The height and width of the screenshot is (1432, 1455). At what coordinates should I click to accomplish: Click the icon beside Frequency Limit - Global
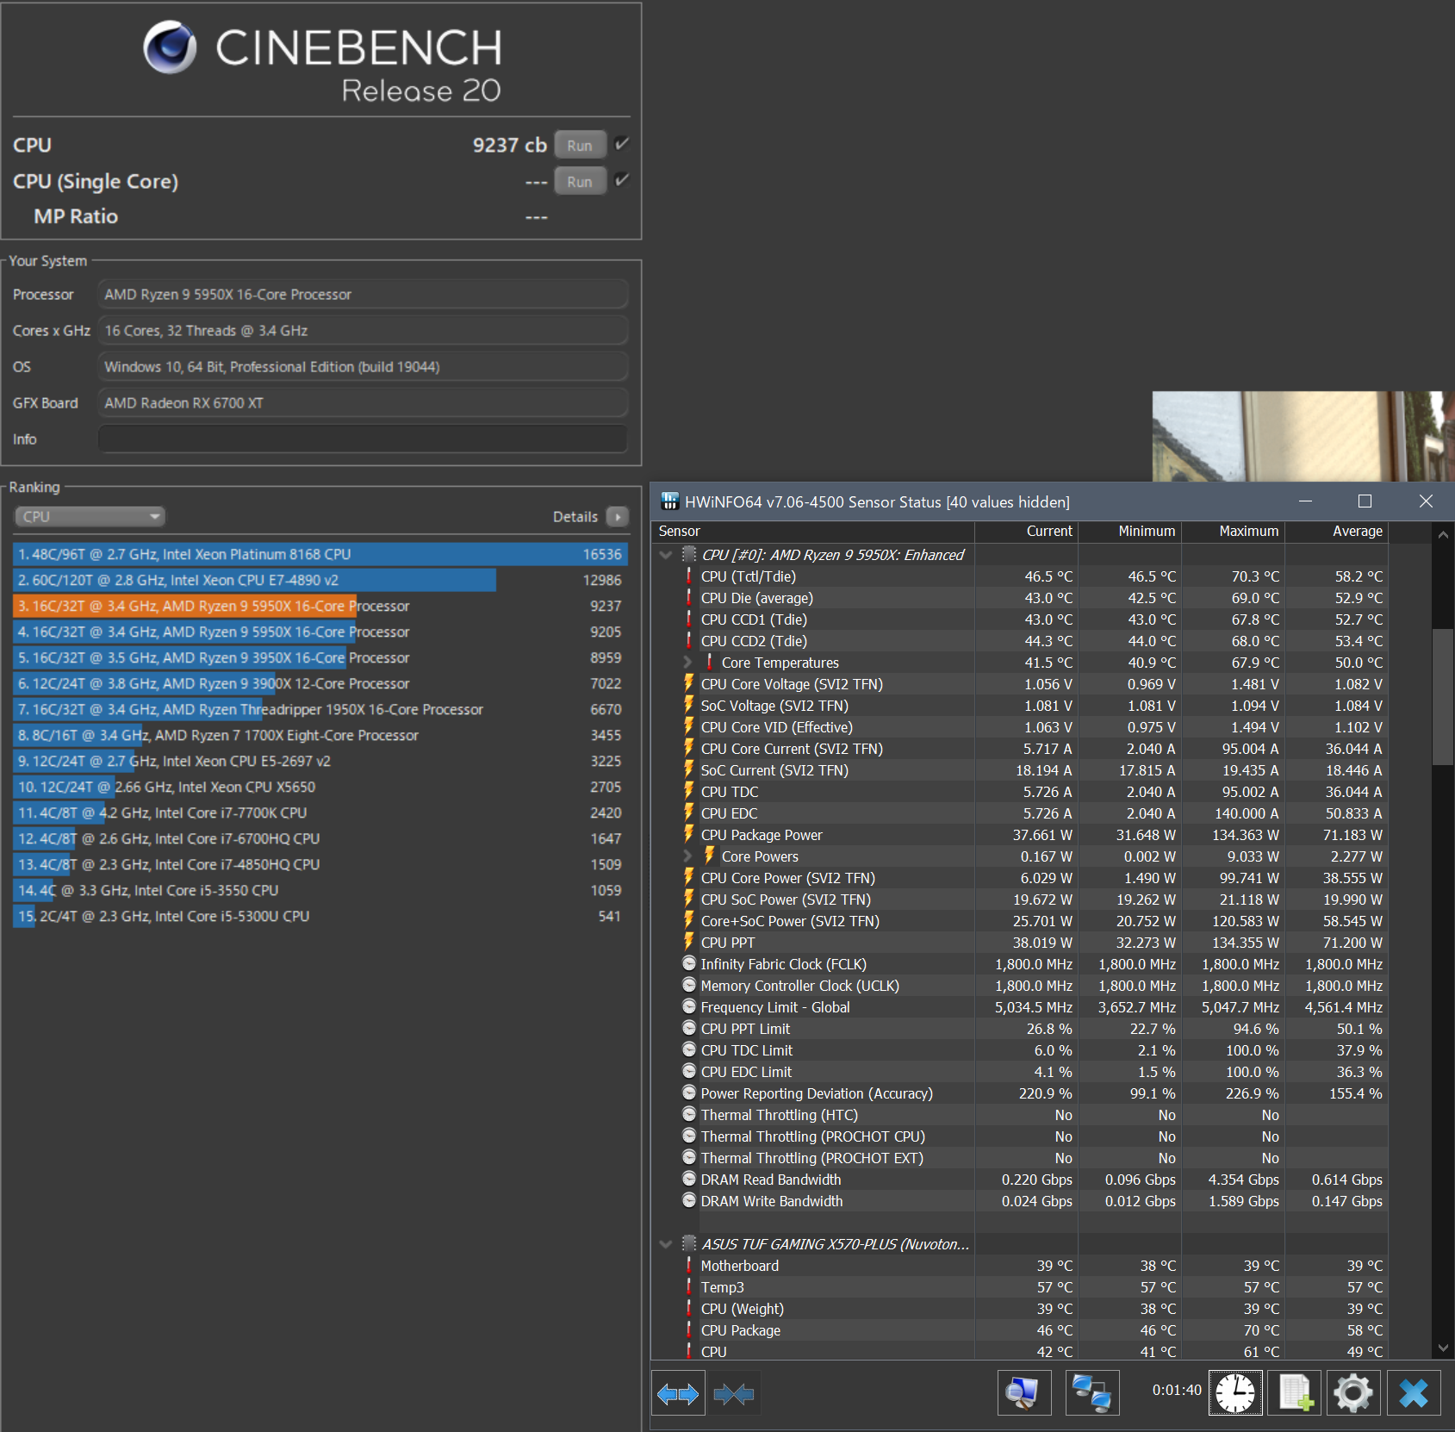pos(689,1006)
